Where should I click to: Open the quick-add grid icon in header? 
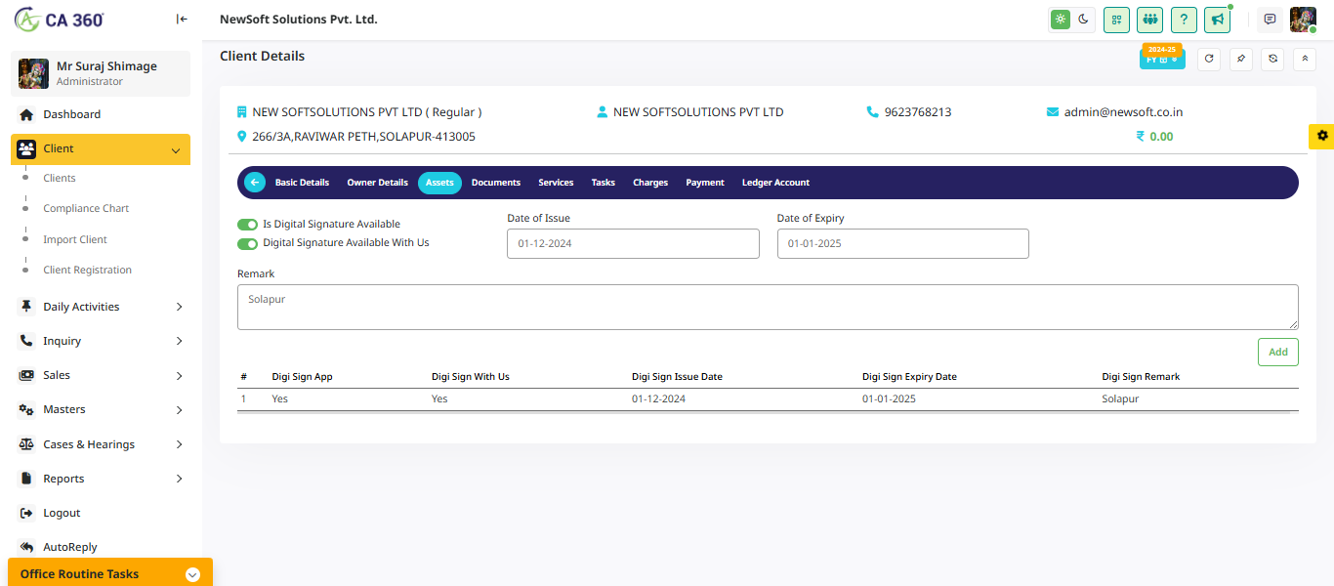(x=1117, y=20)
